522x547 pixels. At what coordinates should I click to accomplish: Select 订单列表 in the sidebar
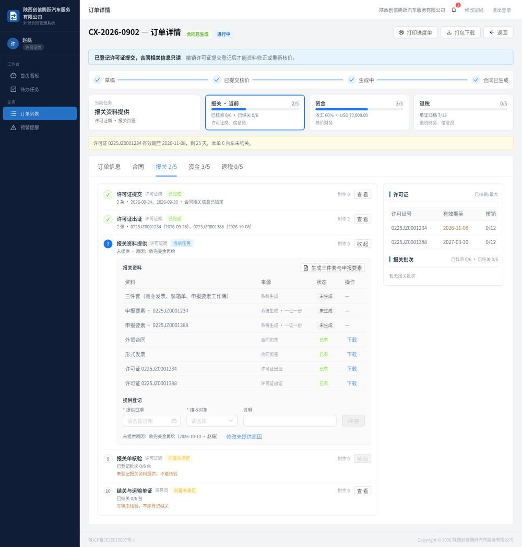[40, 113]
